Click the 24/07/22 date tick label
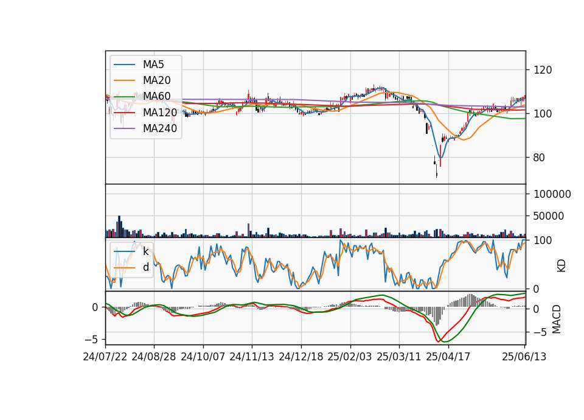Viewport: 584px width, 420px height. pyautogui.click(x=105, y=357)
